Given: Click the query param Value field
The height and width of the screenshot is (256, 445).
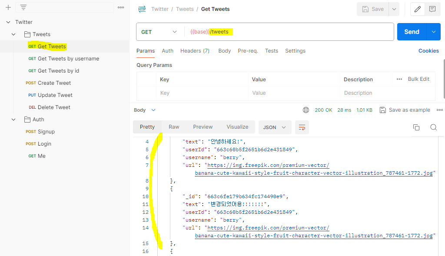Looking at the screenshot, I should [294, 93].
